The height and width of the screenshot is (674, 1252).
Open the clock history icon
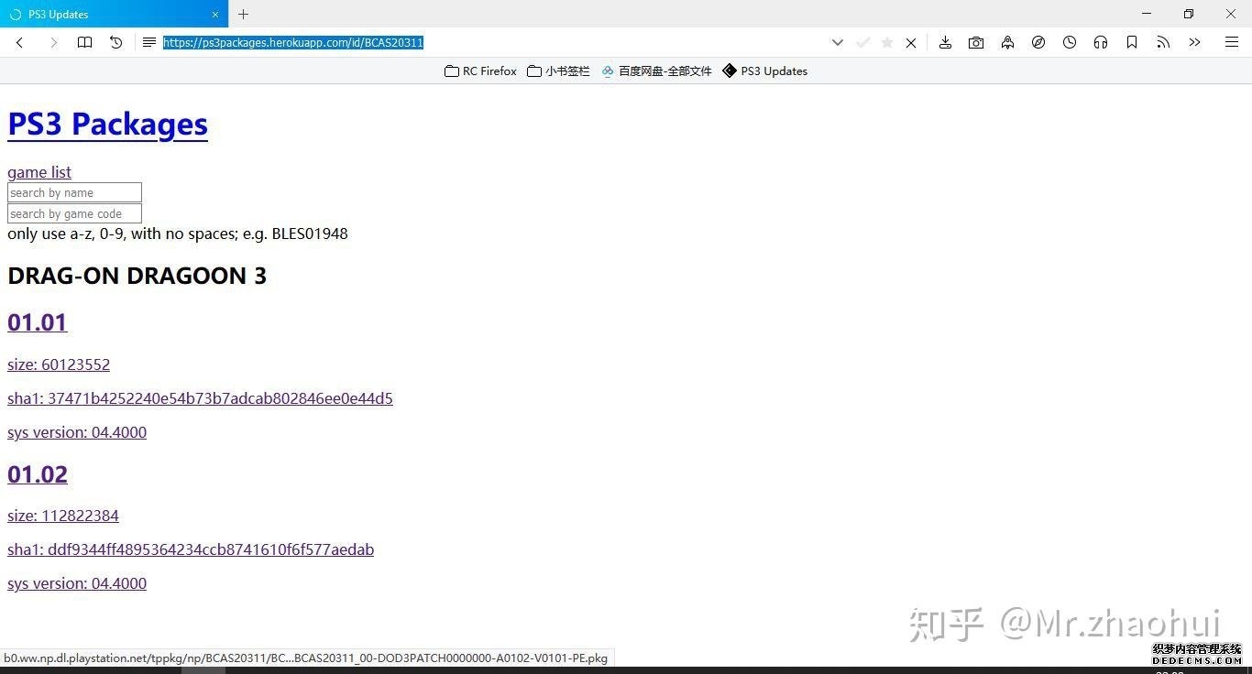pos(1070,42)
